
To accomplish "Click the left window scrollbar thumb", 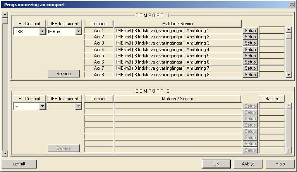I will (5, 21).
